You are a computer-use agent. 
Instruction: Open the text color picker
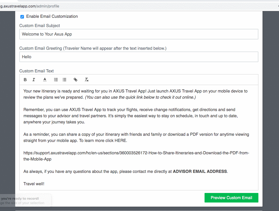pos(45,80)
